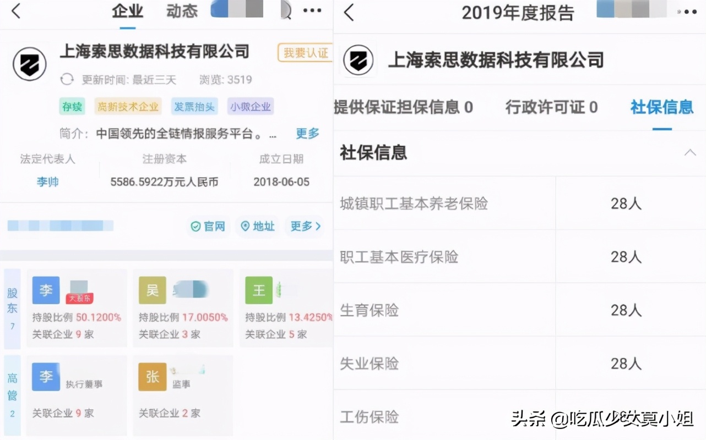
Task: Click shareholder 吴's 持股比例 17.0050% entry
Action: (182, 318)
